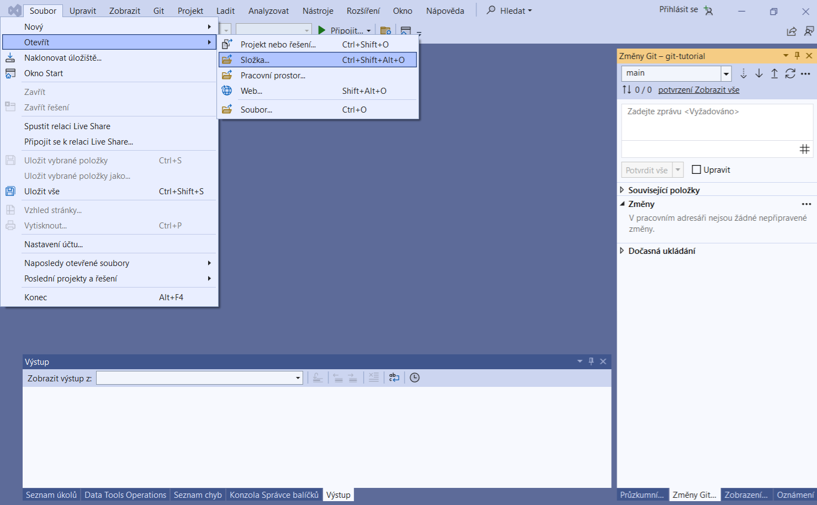Image resolution: width=817 pixels, height=505 pixels.
Task: Click the Git Sync circular-arrows icon
Action: [791, 73]
